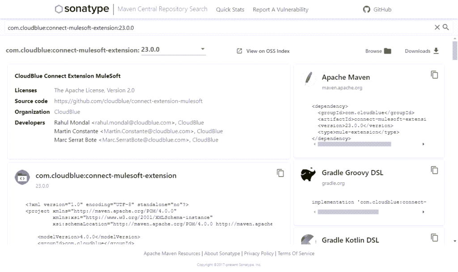Viewport: 458px width, 272px height.
Task: Click the Downloads arrow icon
Action: pyautogui.click(x=436, y=51)
